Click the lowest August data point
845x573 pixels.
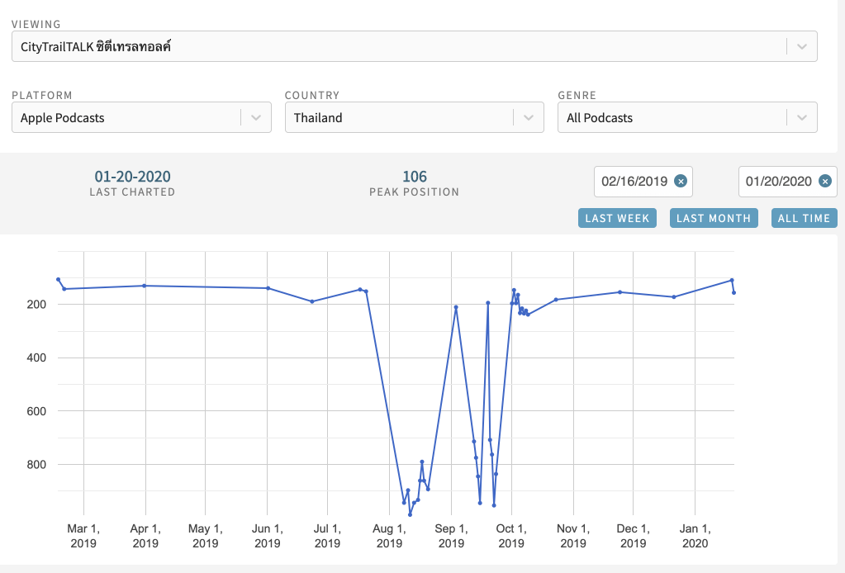coord(410,514)
